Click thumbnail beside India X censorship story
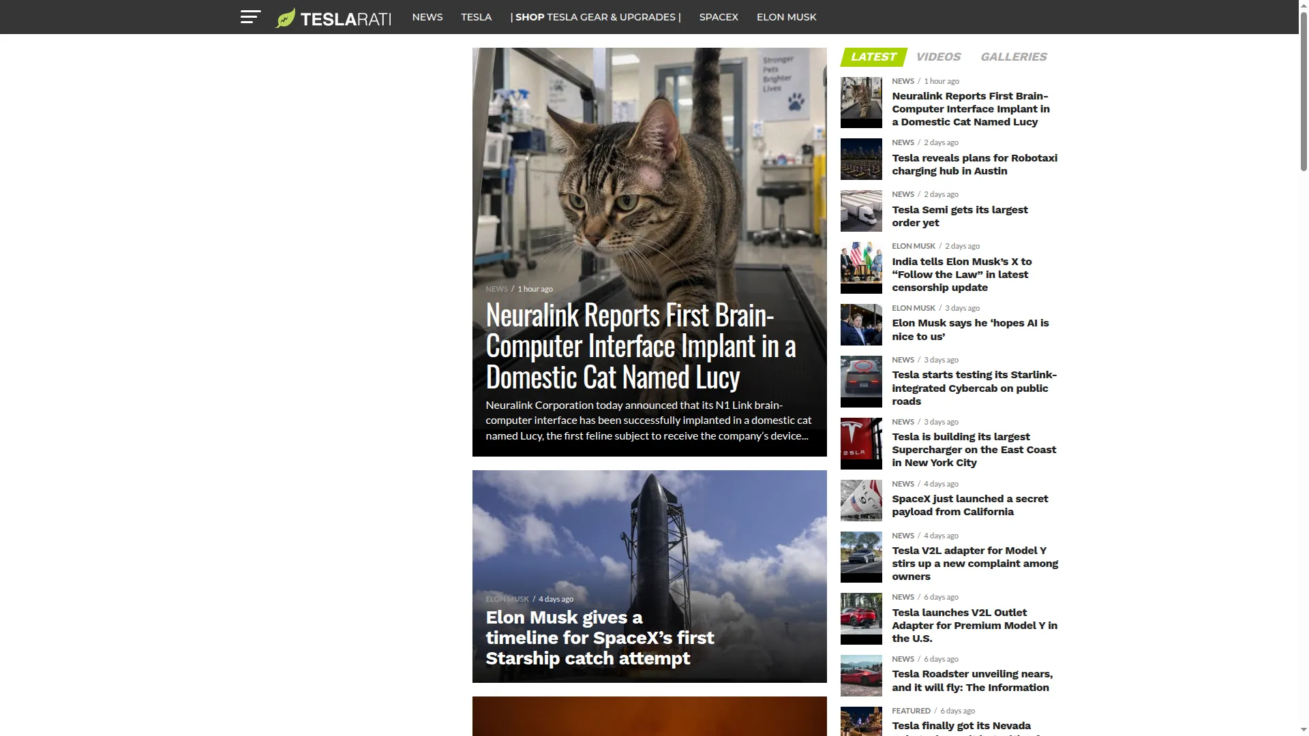 [x=861, y=268]
